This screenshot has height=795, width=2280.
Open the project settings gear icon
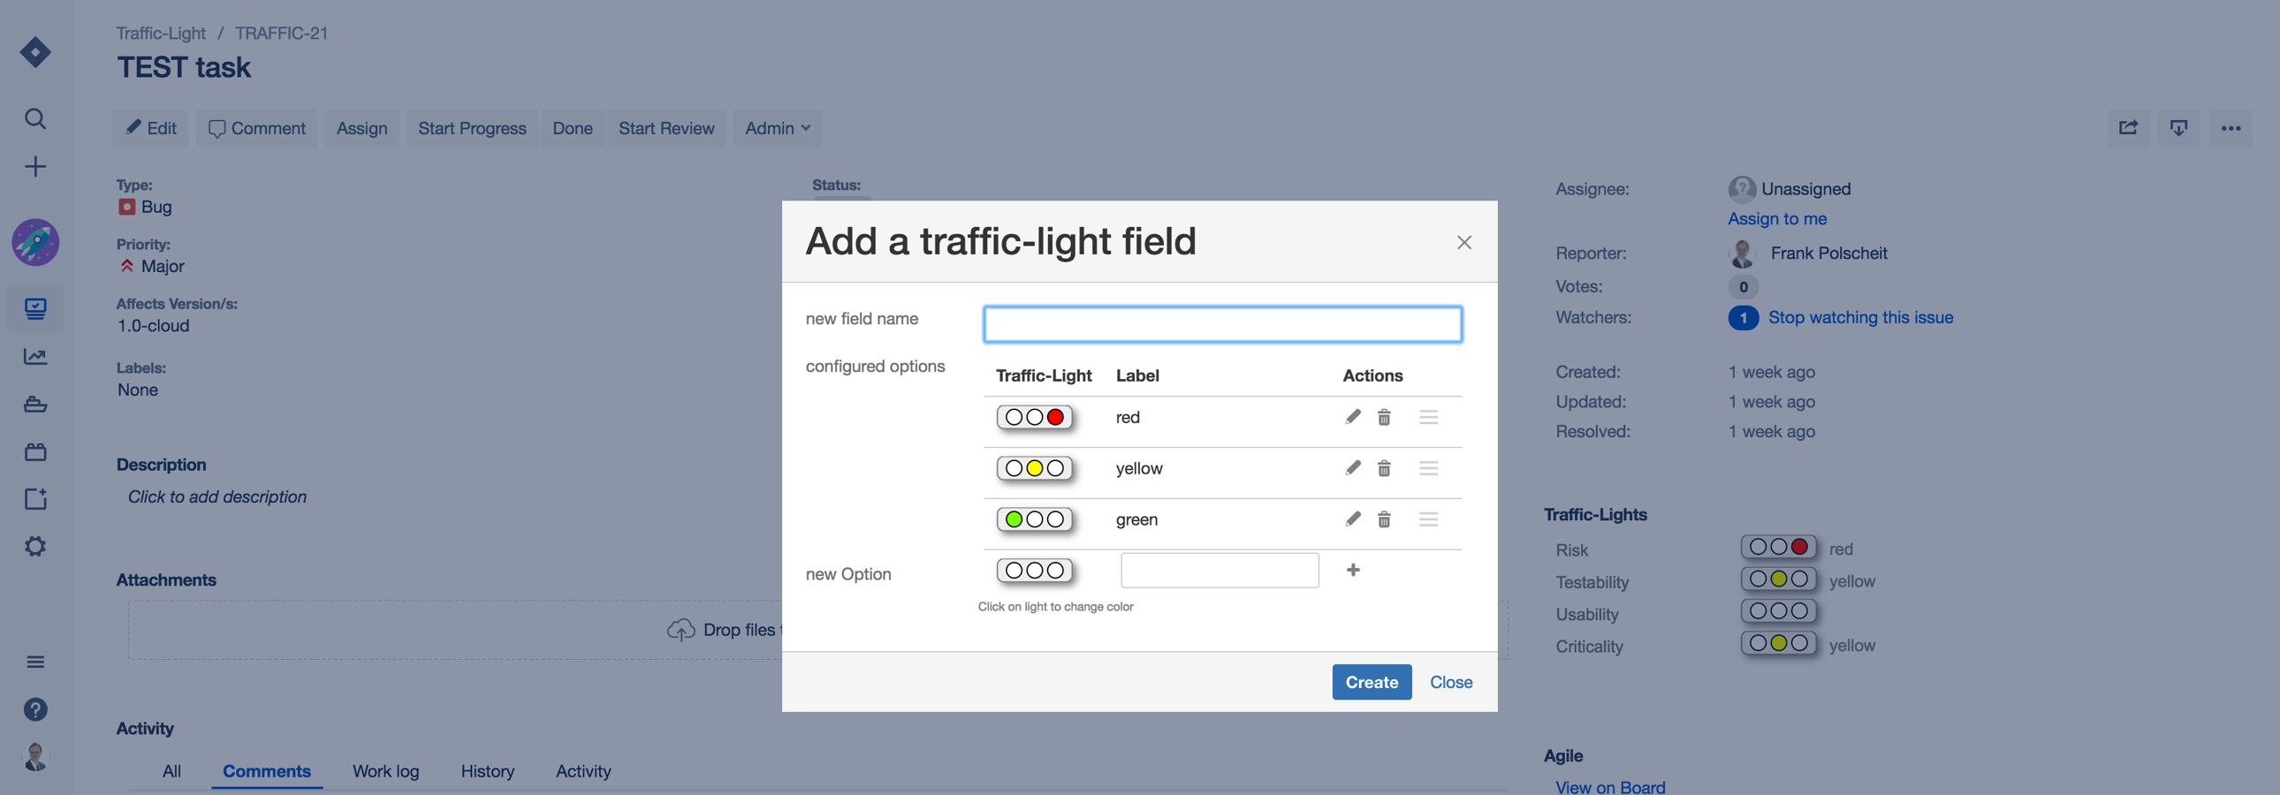(x=35, y=545)
